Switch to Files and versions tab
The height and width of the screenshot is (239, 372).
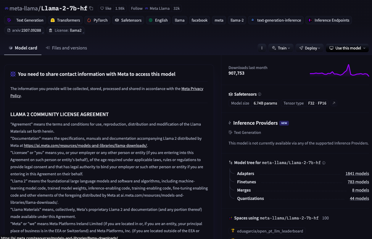click(x=66, y=48)
